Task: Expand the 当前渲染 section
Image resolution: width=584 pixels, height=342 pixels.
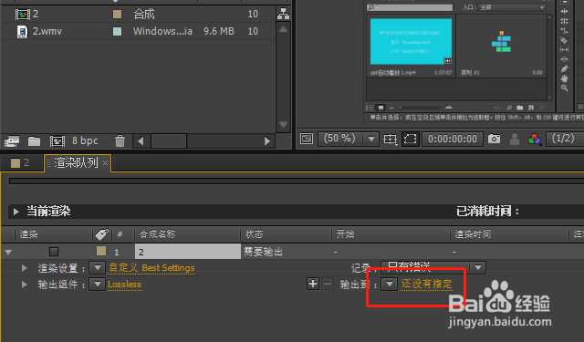Action: [16, 212]
